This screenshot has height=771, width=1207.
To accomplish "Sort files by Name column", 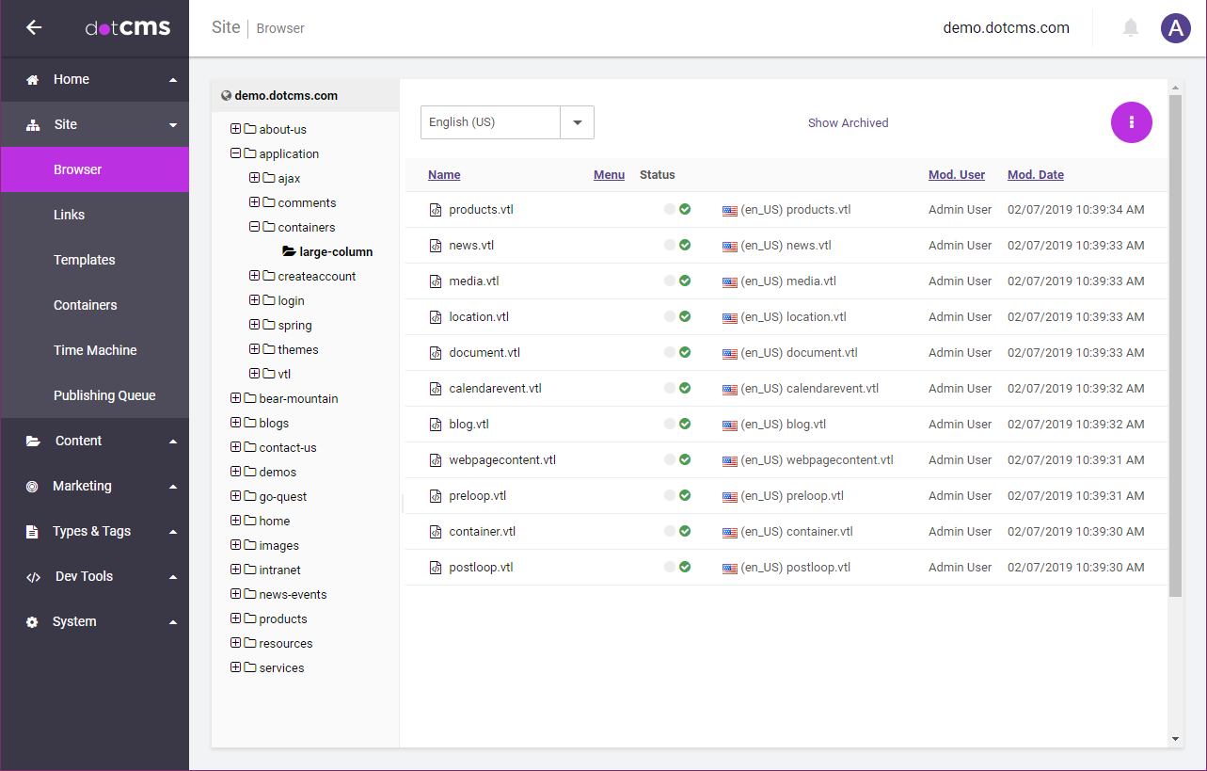I will pos(444,175).
